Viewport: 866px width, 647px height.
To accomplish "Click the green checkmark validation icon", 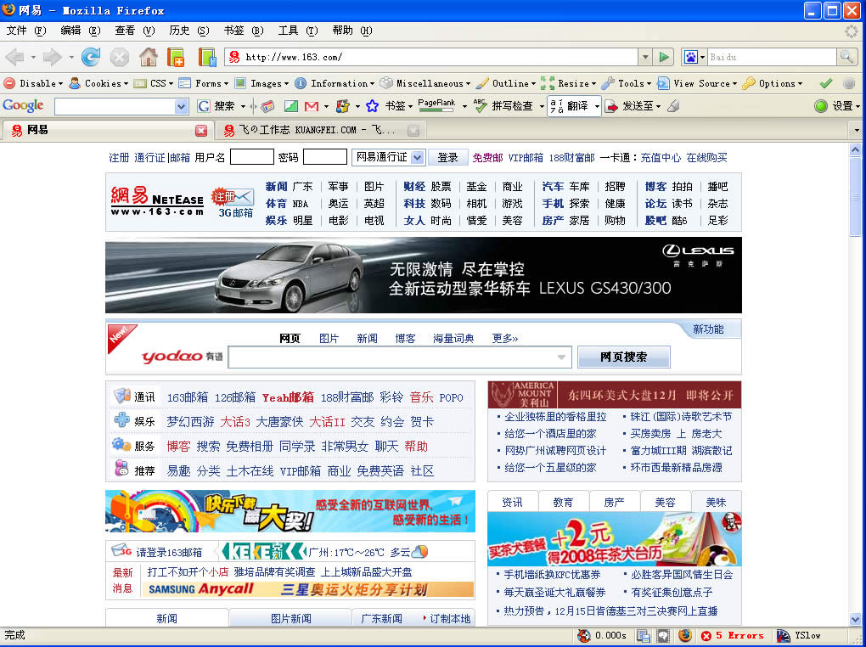I will 826,83.
